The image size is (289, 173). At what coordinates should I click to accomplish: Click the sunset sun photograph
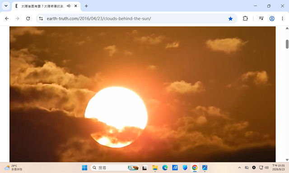tap(143, 94)
